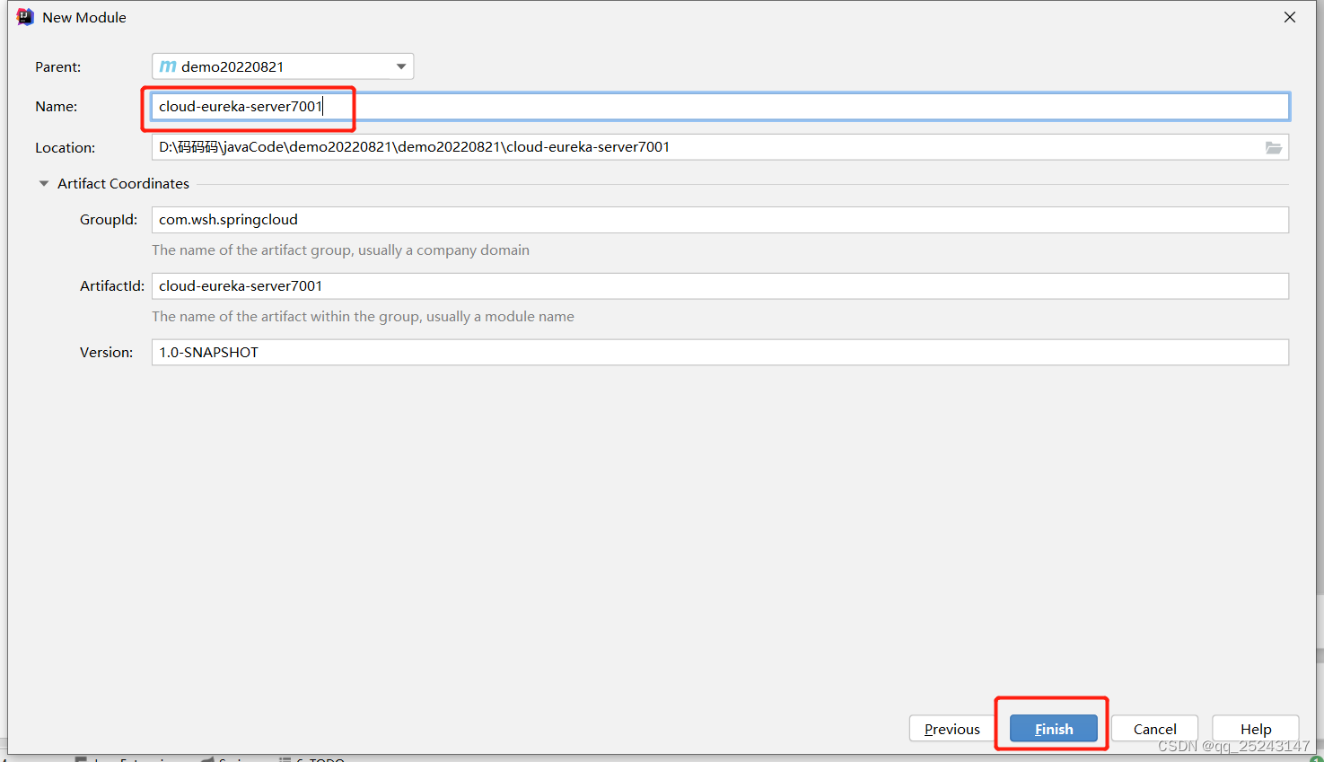Go back with the Previous button
Screen dimensions: 1324x762
952,729
